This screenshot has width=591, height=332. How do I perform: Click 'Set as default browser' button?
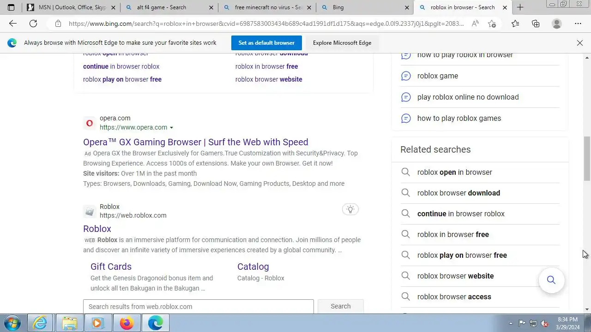click(x=266, y=43)
